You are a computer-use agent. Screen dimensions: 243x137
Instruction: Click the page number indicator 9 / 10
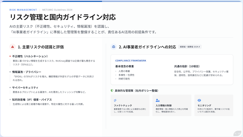click(x=237, y=133)
